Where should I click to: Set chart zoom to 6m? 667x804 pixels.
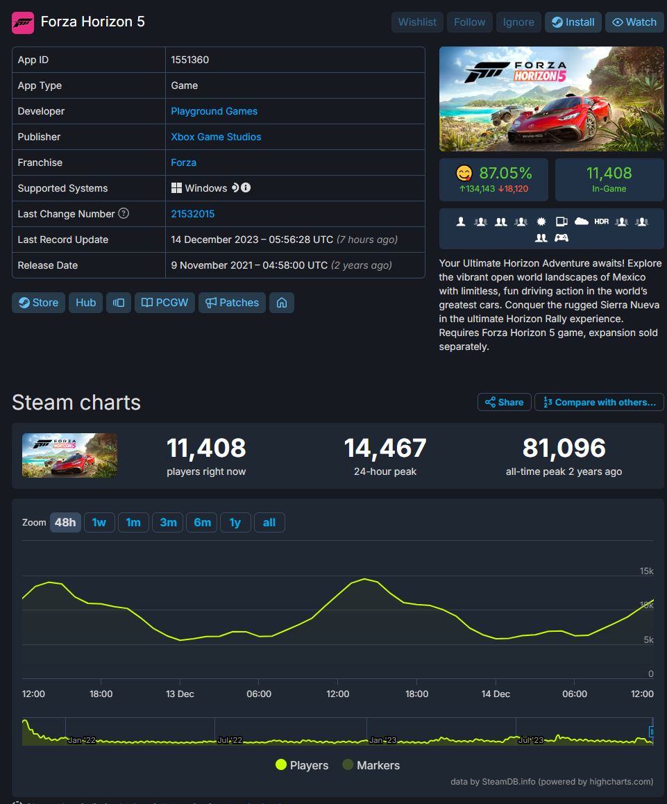click(x=202, y=523)
